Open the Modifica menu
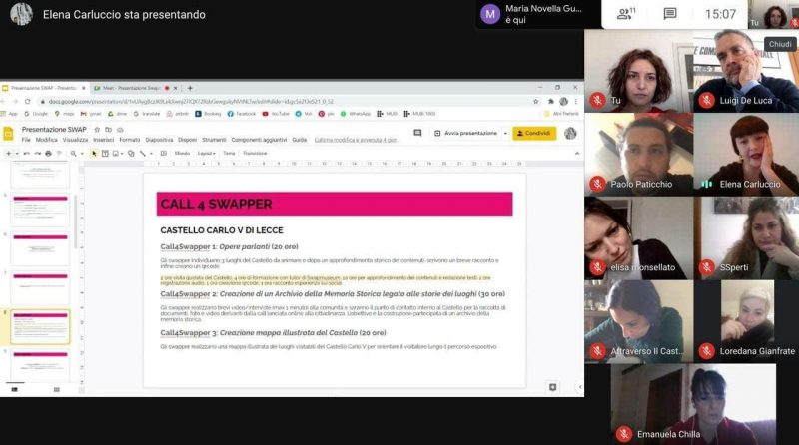The height and width of the screenshot is (445, 799). point(46,140)
